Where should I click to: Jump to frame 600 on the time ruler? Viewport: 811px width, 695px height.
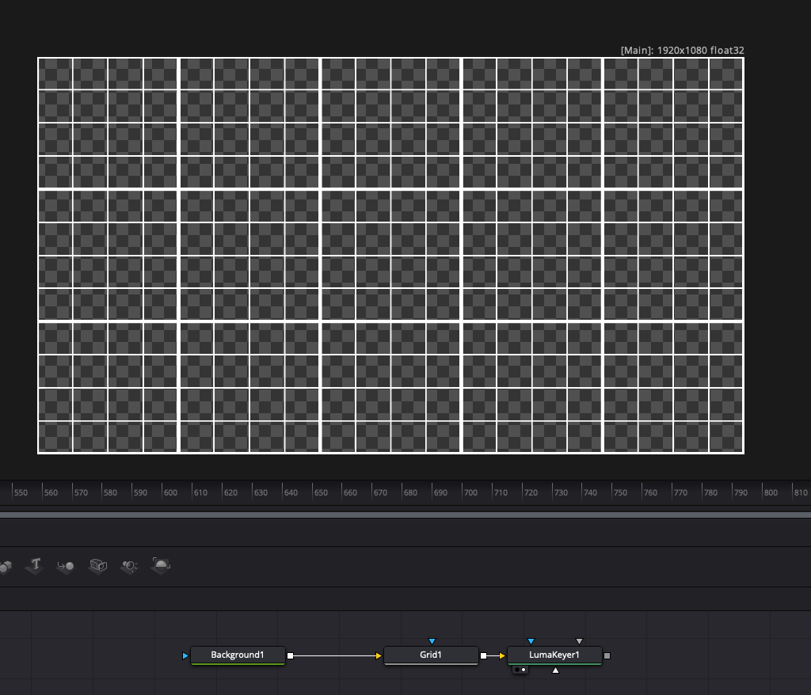[171, 492]
